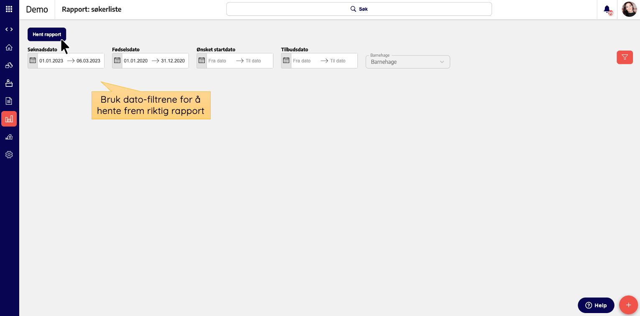Open user profile avatar
640x316 pixels.
(629, 9)
